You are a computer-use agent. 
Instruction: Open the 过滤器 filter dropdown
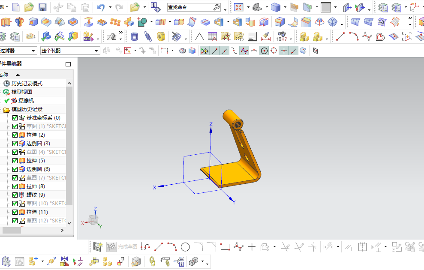18,51
